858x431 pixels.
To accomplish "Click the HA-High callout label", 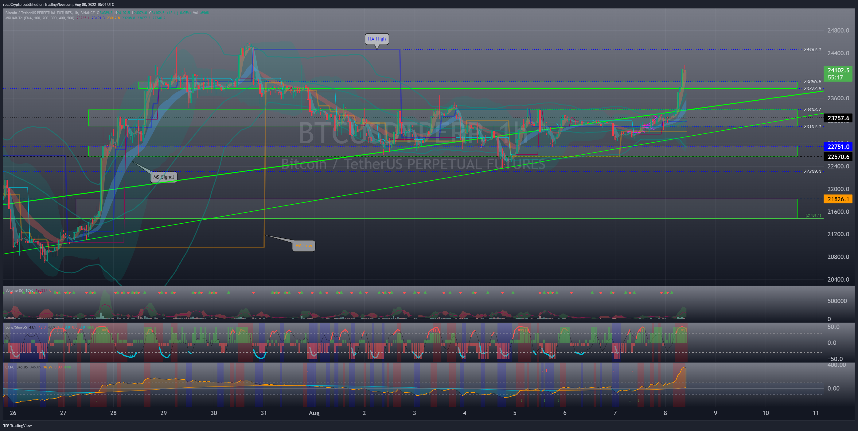I will [377, 39].
